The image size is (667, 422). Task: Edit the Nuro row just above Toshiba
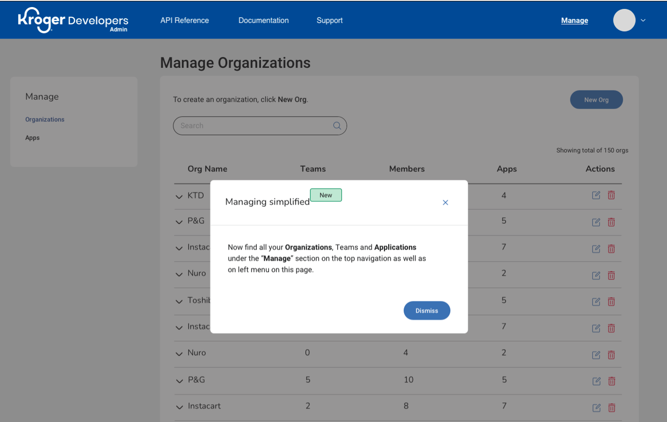596,275
